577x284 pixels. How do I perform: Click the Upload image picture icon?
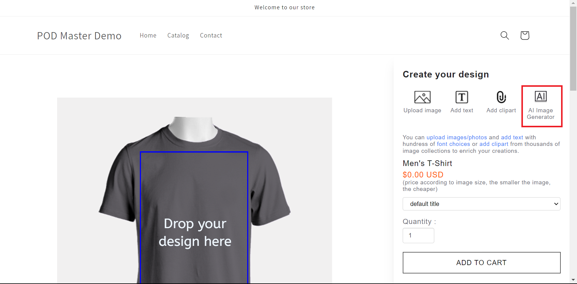pos(422,97)
